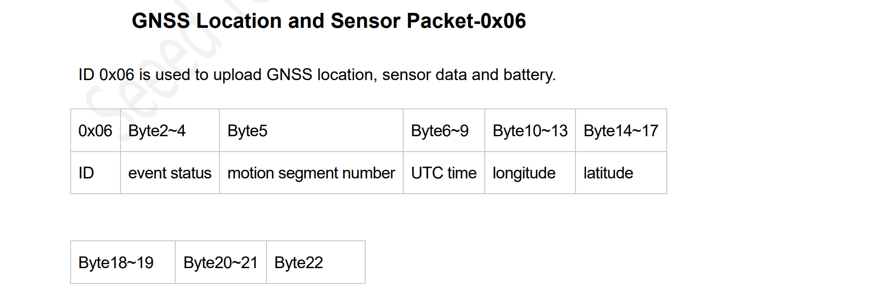Select the UTC time cell
The width and height of the screenshot is (876, 295).
[444, 173]
